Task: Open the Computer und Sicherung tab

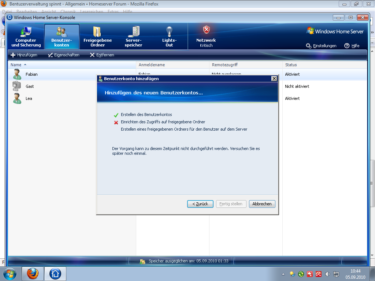Action: pyautogui.click(x=26, y=36)
